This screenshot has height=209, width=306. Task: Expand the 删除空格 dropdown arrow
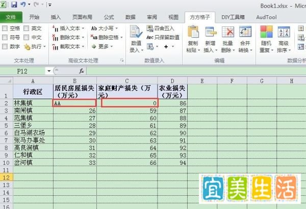[121, 37]
